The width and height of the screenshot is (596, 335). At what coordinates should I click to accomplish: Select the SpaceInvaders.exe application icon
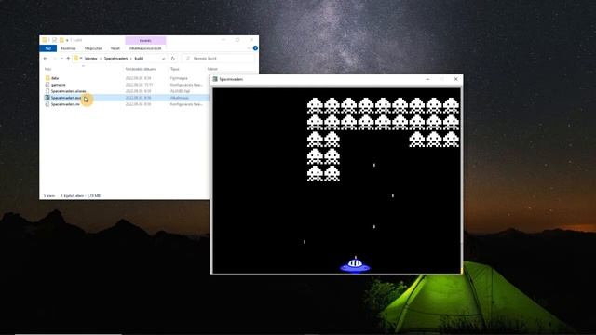point(47,98)
